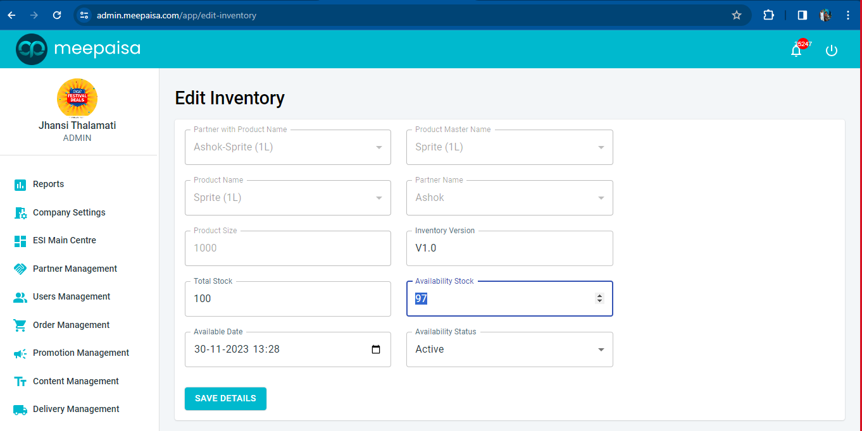
Task: Click the Product Size field
Action: click(288, 248)
